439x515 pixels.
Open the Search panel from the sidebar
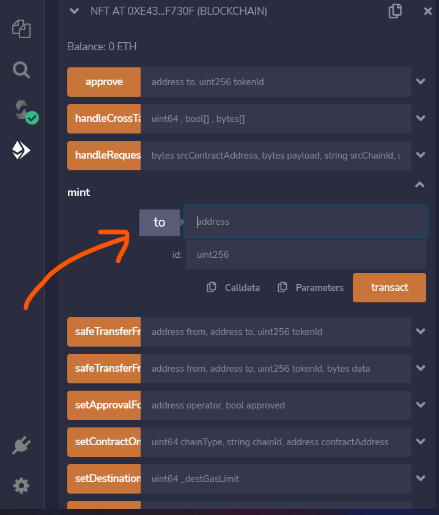click(21, 70)
